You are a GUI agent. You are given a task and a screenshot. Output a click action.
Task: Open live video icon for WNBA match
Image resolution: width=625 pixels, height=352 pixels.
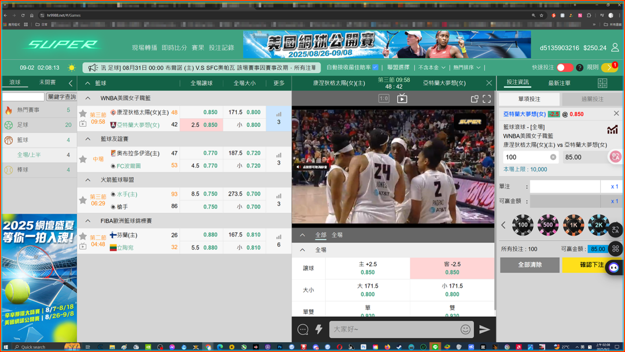[83, 124]
